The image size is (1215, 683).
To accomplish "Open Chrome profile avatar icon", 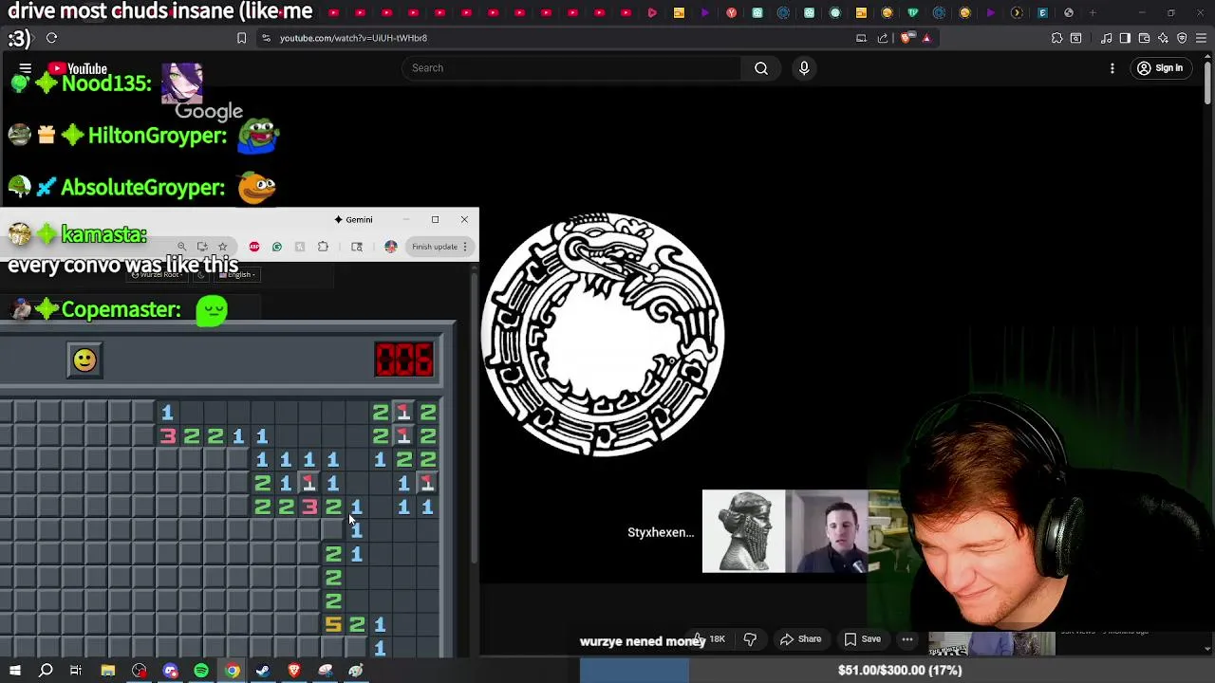I will point(390,247).
